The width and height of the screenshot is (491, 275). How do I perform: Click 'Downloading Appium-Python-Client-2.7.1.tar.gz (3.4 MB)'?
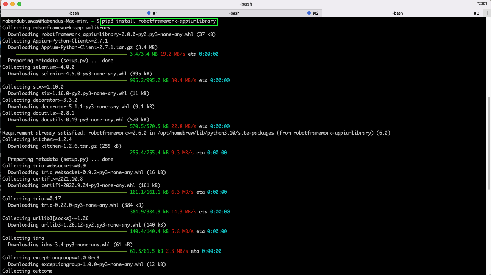83,47
